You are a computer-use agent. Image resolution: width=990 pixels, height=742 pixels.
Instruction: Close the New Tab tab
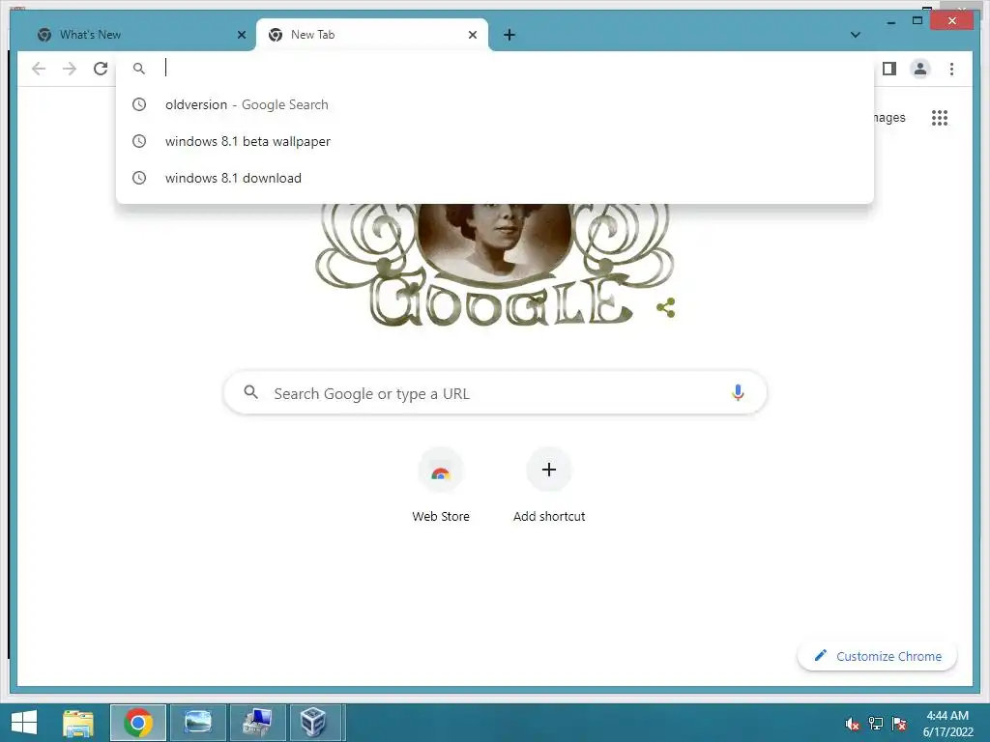point(472,35)
